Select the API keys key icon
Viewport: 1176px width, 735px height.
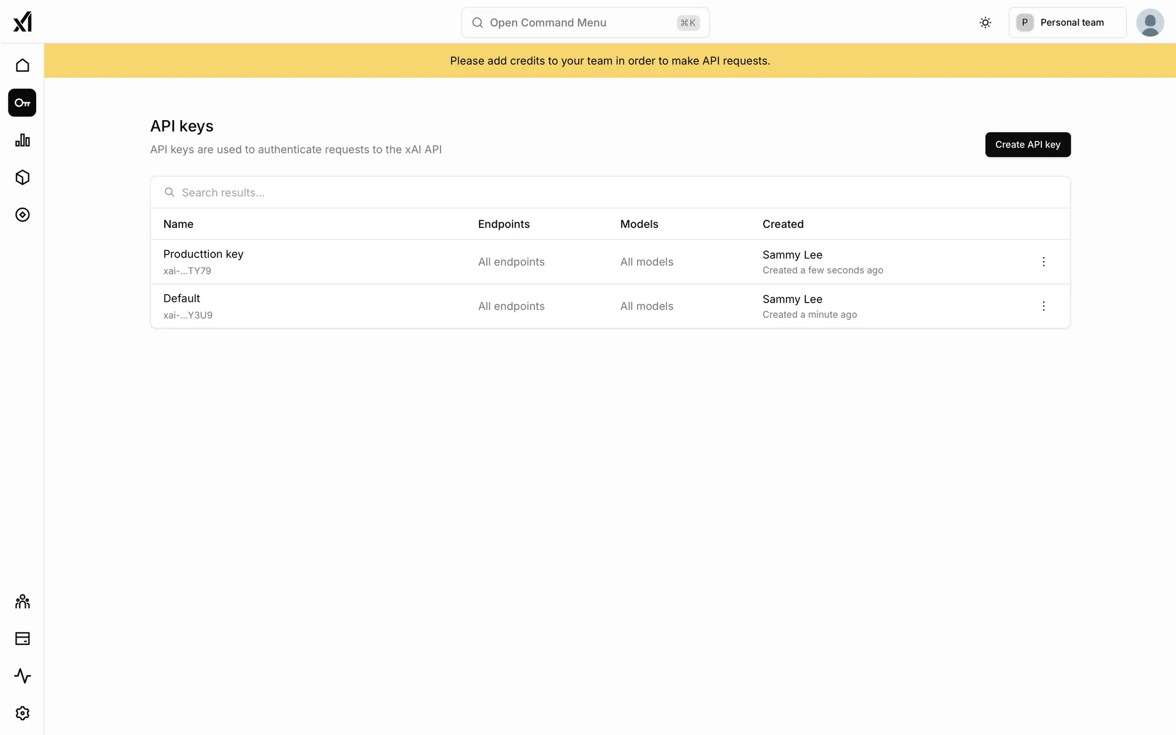(x=23, y=103)
